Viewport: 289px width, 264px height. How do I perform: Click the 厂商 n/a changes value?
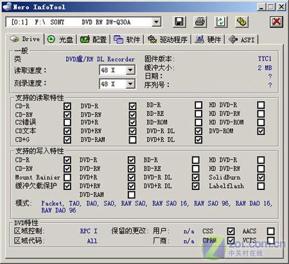pyautogui.click(x=189, y=241)
